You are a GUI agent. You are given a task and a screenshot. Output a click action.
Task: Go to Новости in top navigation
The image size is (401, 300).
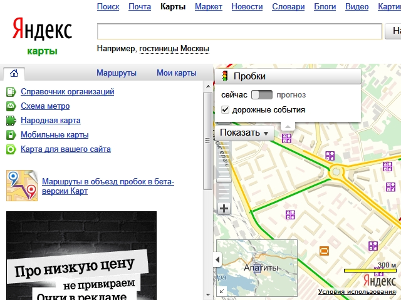(x=247, y=7)
